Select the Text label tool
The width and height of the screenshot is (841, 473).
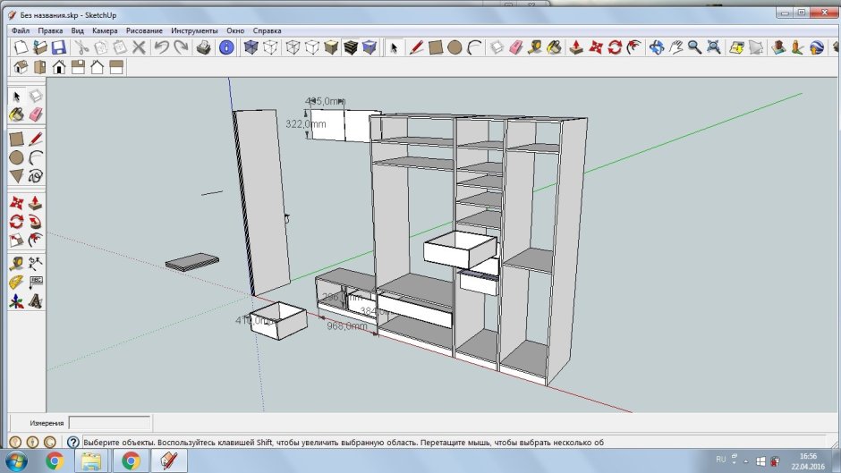click(x=36, y=282)
